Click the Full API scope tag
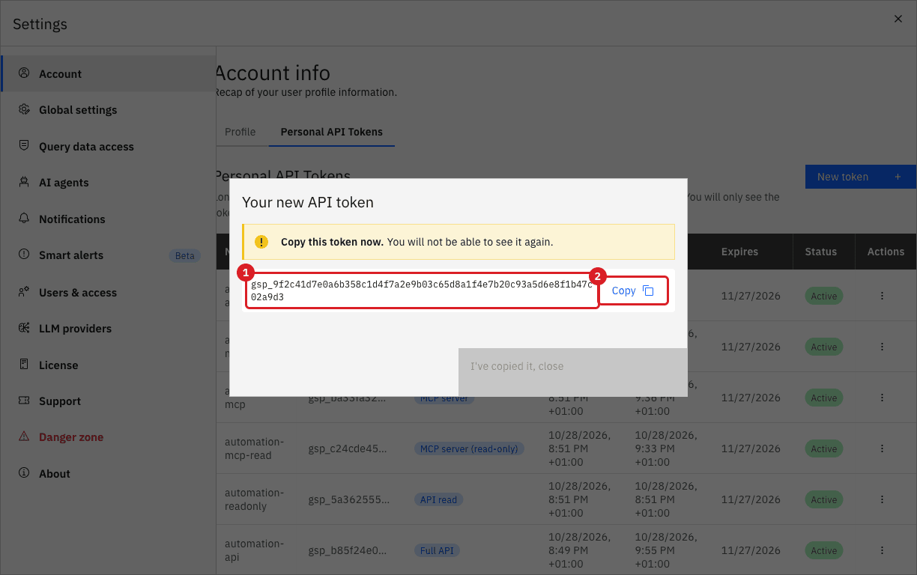 click(x=438, y=550)
